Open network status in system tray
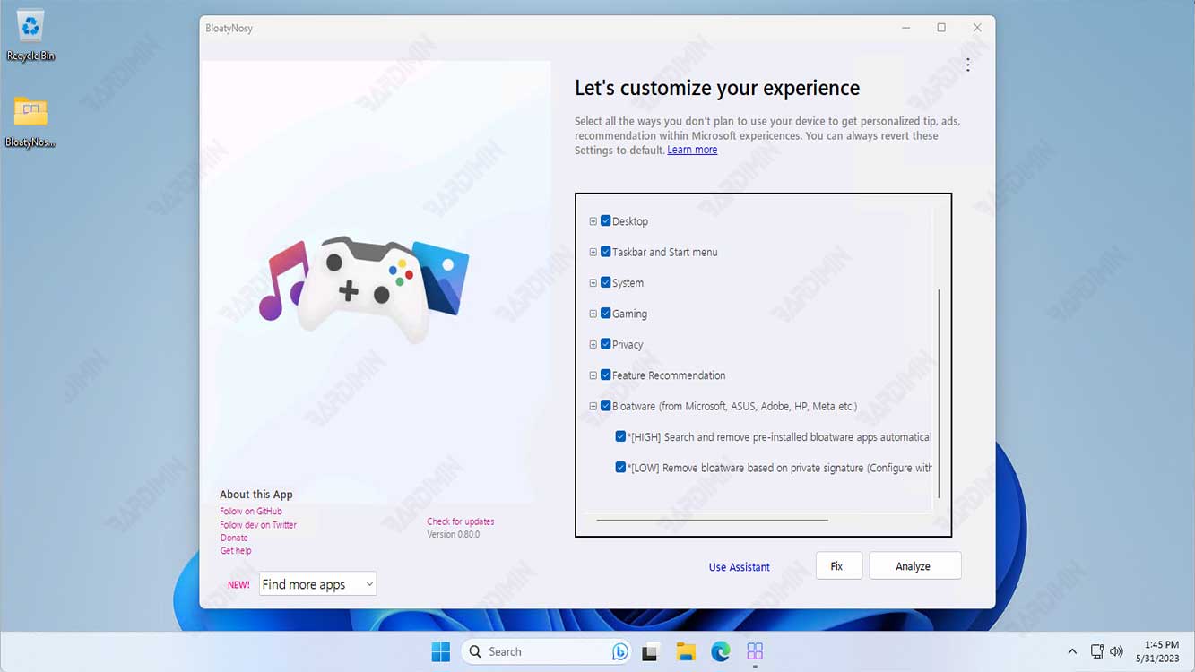This screenshot has width=1195, height=672. click(x=1096, y=651)
